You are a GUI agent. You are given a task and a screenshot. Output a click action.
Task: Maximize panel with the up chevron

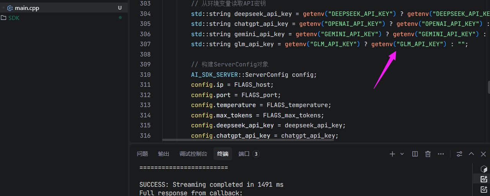point(472,154)
